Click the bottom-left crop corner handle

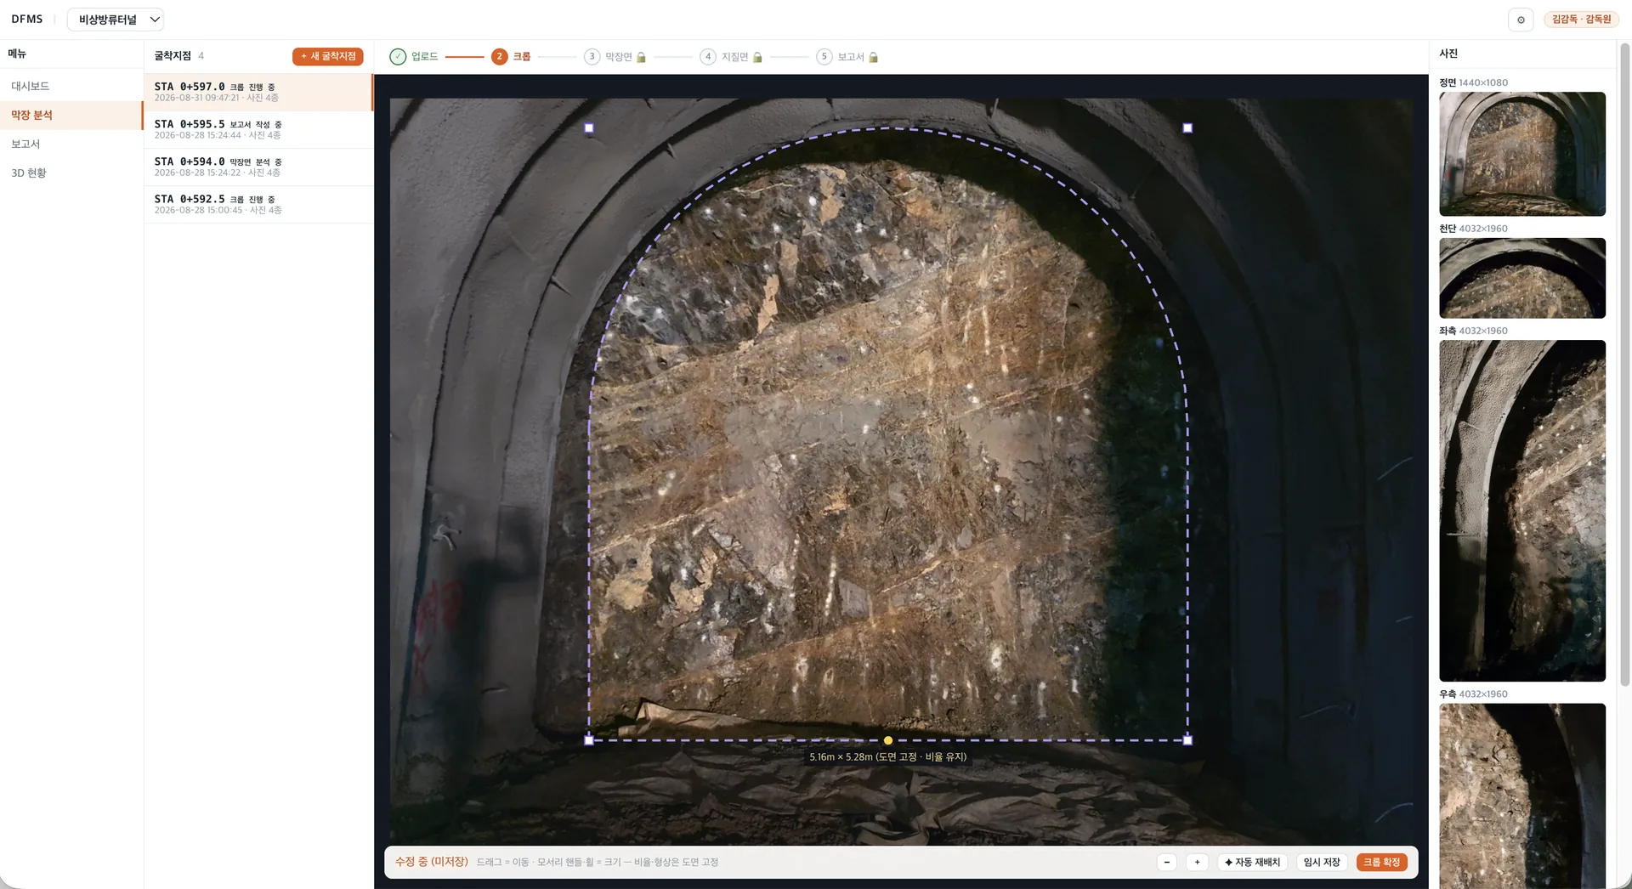589,740
